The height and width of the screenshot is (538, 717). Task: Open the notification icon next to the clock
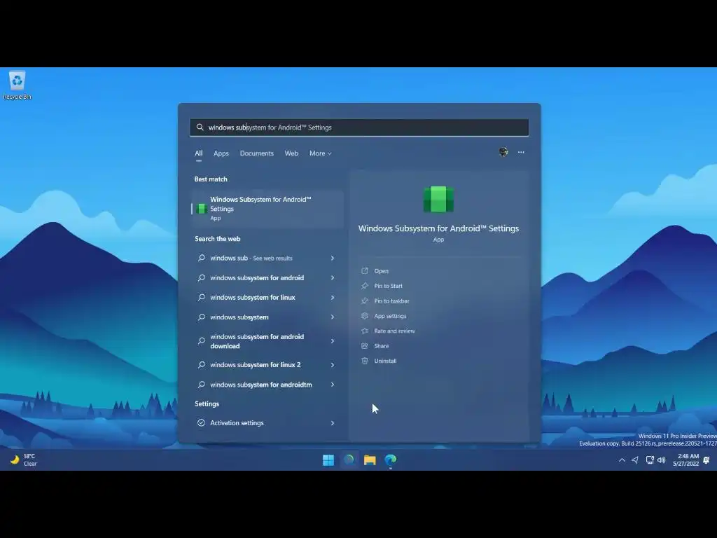coord(706,460)
